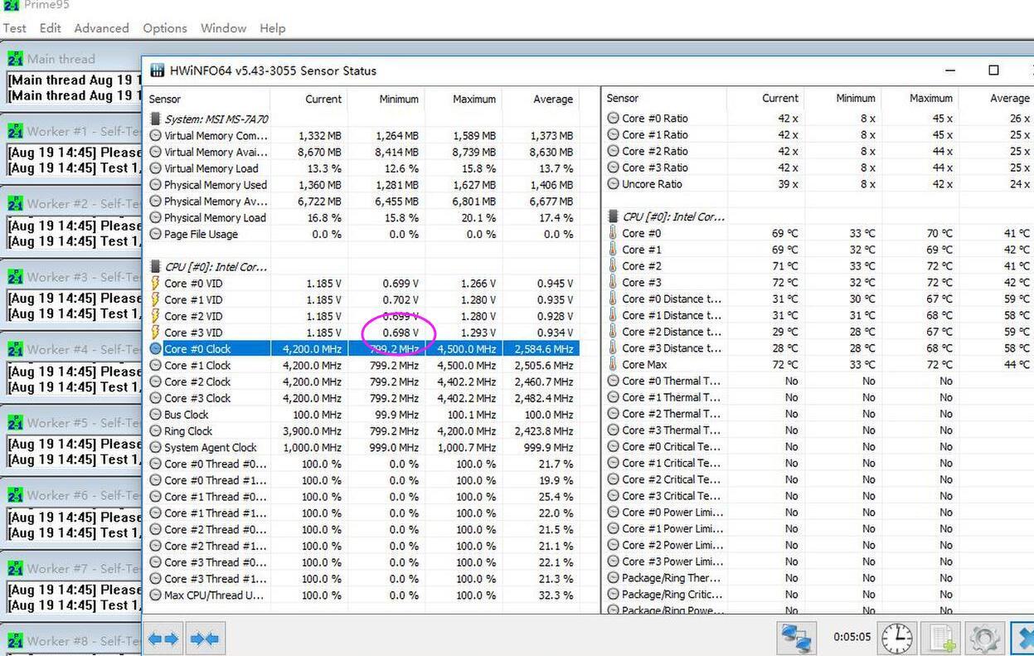Open the Prime95 Window menu

coord(223,28)
